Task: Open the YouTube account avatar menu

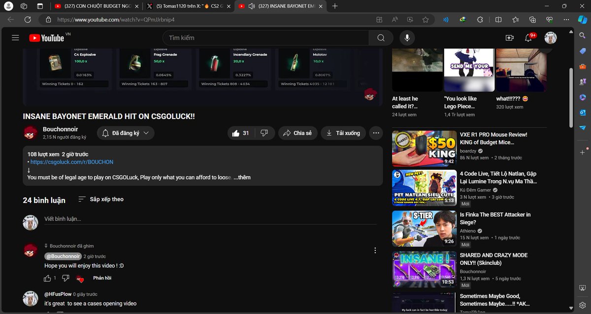Action: [550, 38]
